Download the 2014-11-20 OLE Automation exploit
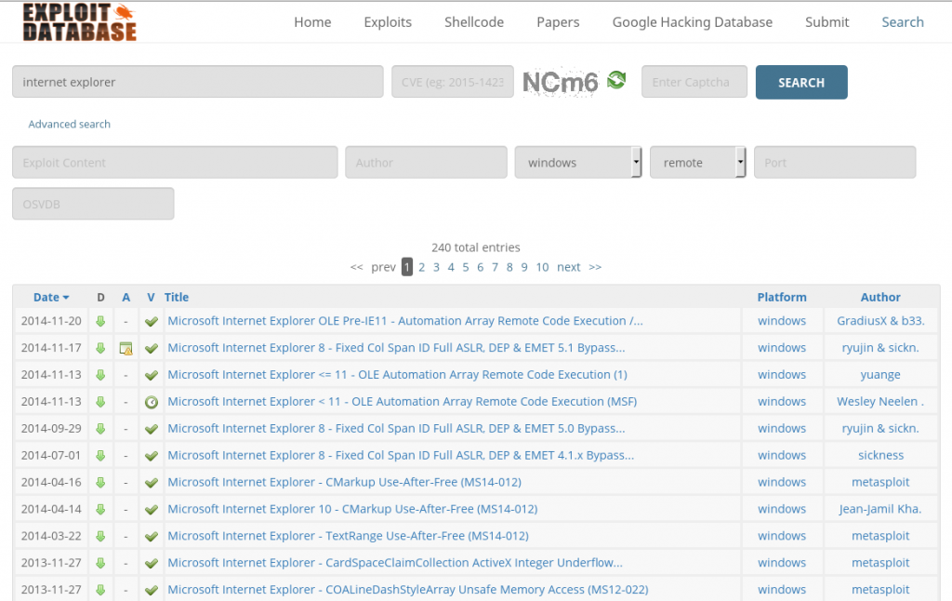Screen dimensions: 952x601 (100, 321)
